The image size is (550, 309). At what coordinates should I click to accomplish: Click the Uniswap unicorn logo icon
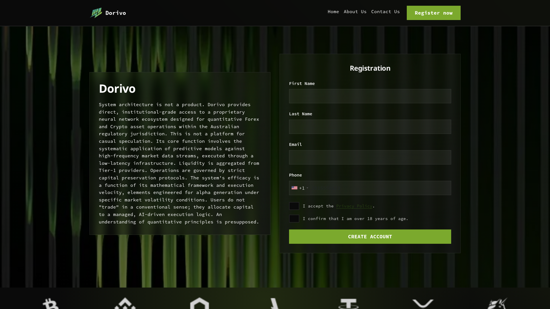(x=497, y=303)
